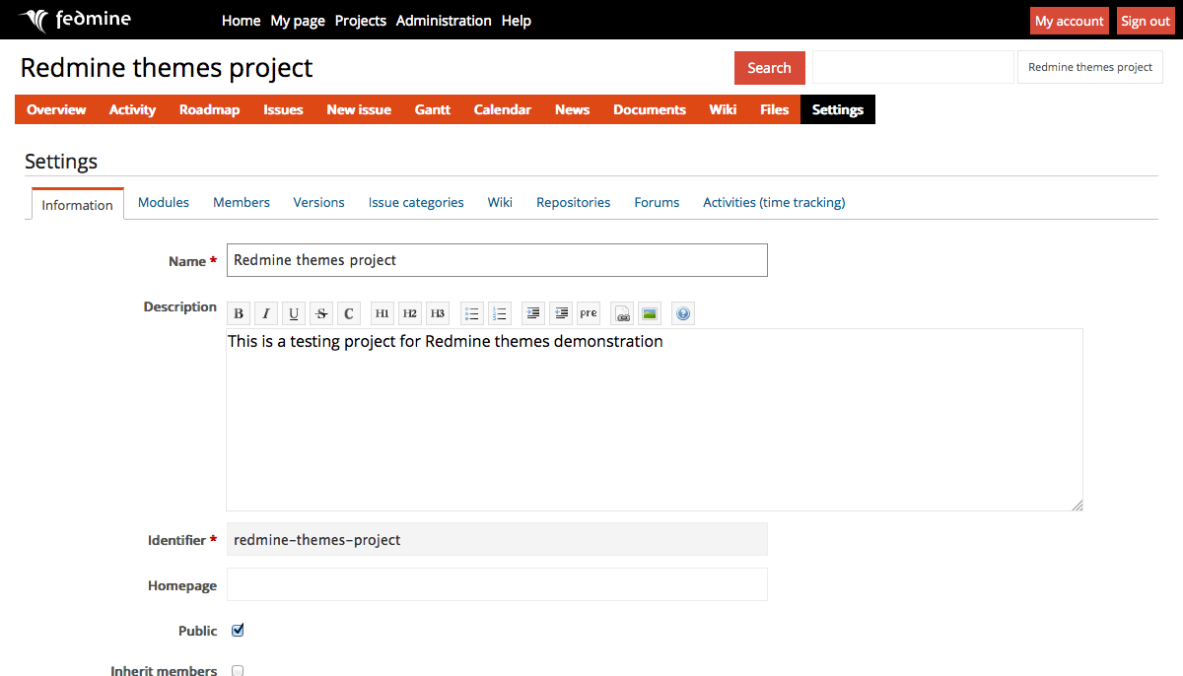
Task: Open the Roadmap project tab
Action: 209,109
